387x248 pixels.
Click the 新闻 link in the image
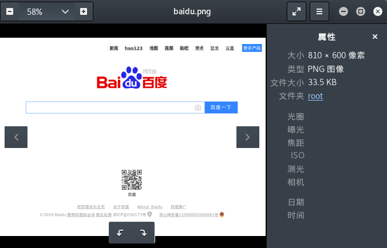tap(114, 48)
